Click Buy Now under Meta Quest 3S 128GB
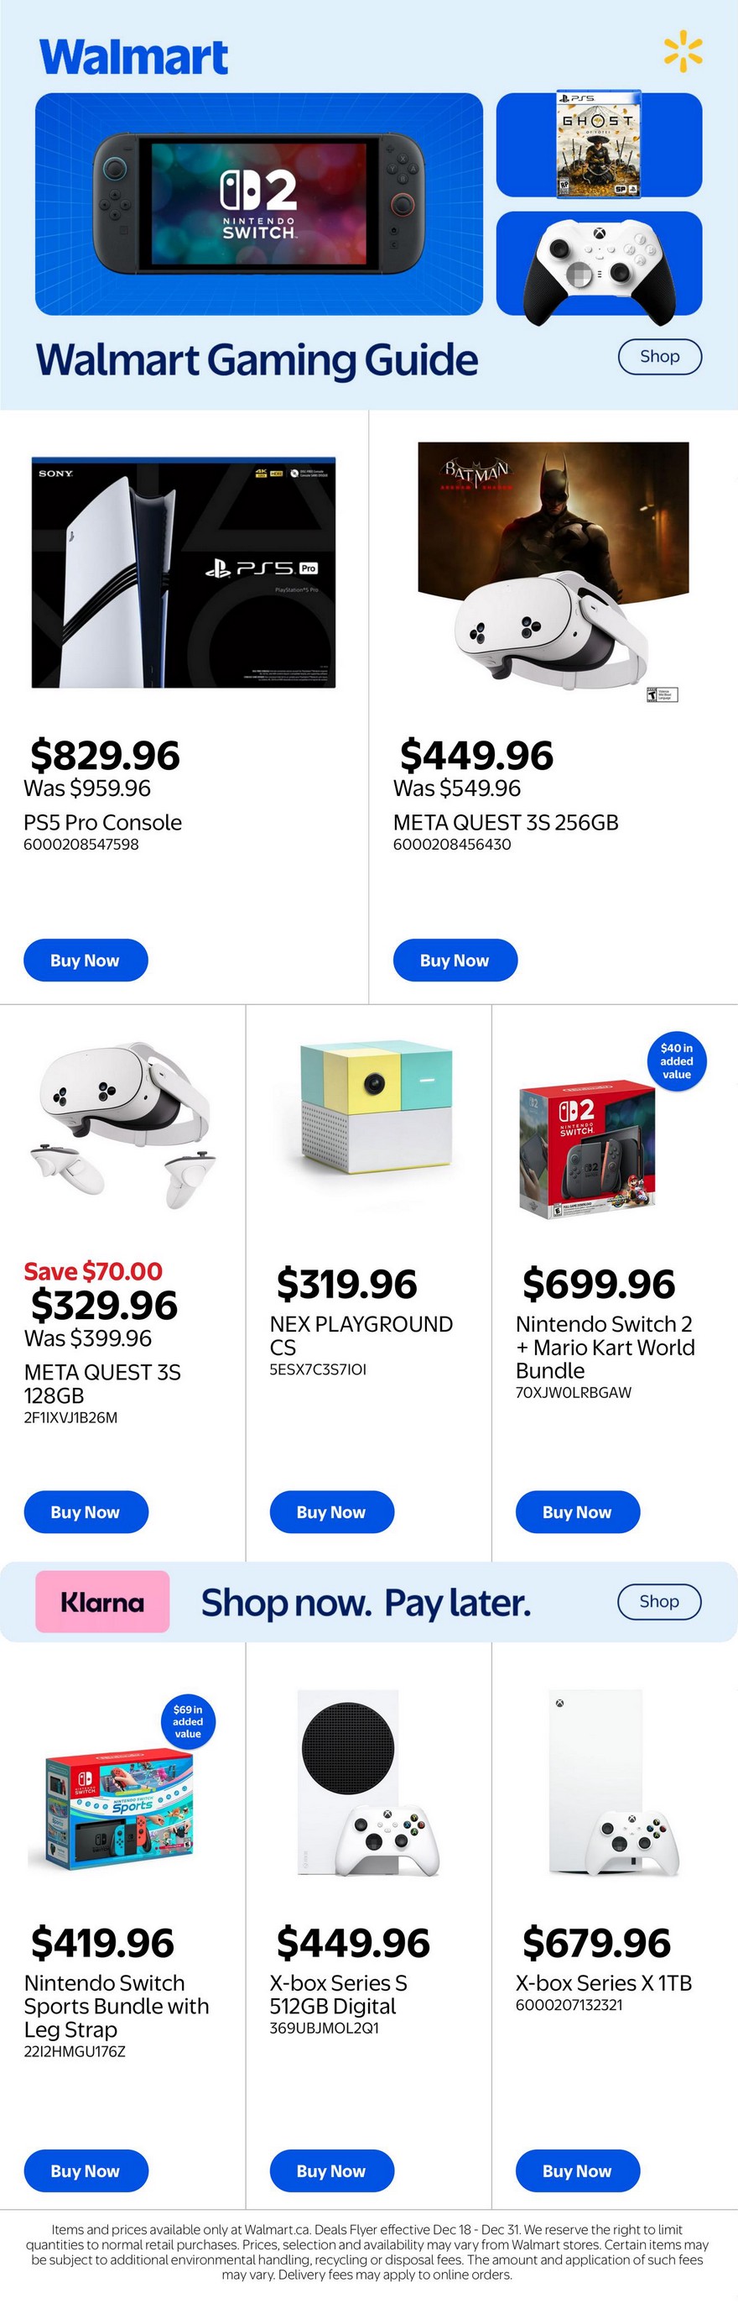 tap(85, 1512)
